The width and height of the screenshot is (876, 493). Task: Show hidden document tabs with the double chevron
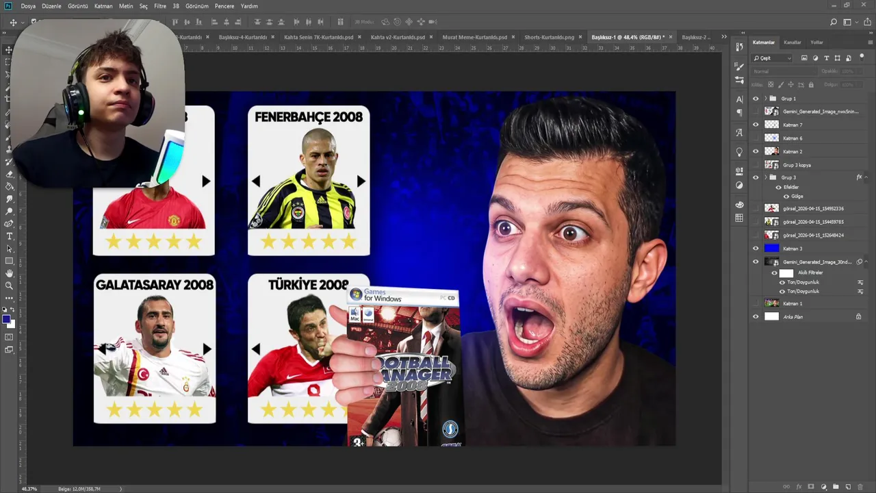pyautogui.click(x=724, y=37)
